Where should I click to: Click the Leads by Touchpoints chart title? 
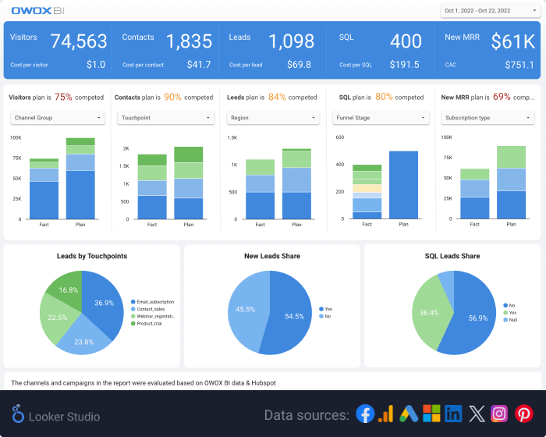coord(92,256)
